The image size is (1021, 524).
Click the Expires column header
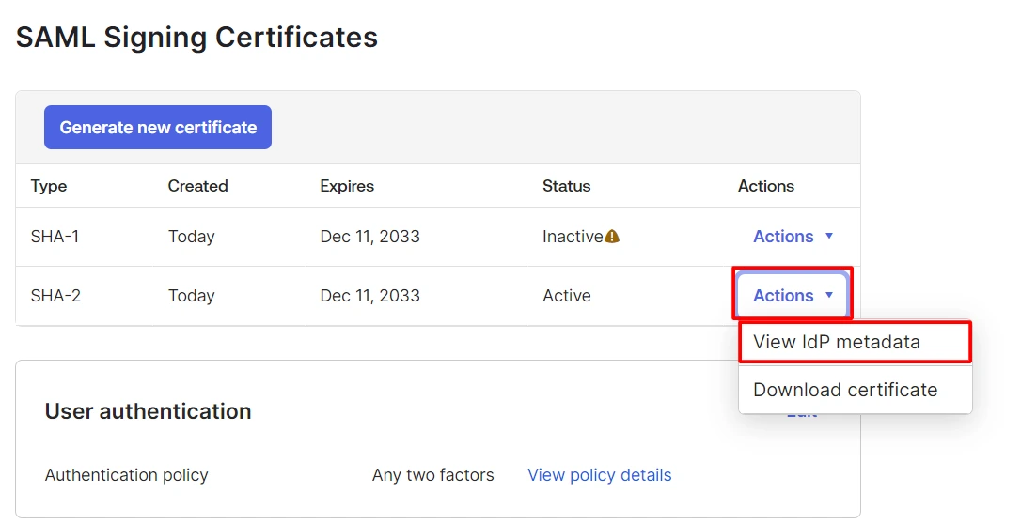[x=347, y=186]
